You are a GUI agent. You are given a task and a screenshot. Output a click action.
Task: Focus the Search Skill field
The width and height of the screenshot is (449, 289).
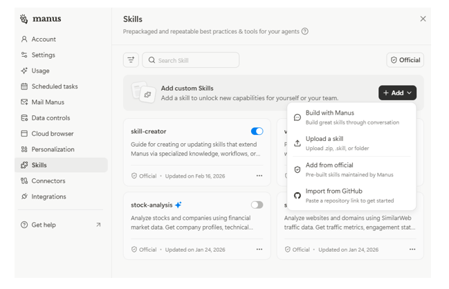click(191, 60)
